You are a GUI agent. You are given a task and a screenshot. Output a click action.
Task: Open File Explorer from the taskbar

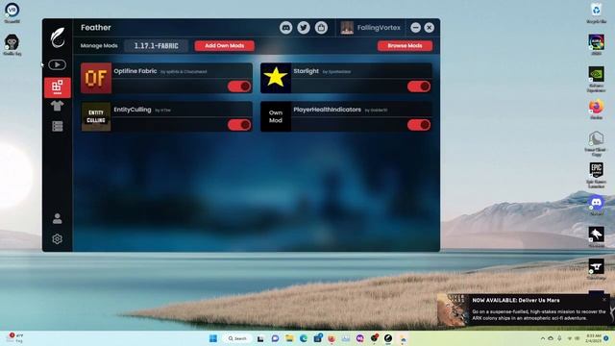(289, 338)
